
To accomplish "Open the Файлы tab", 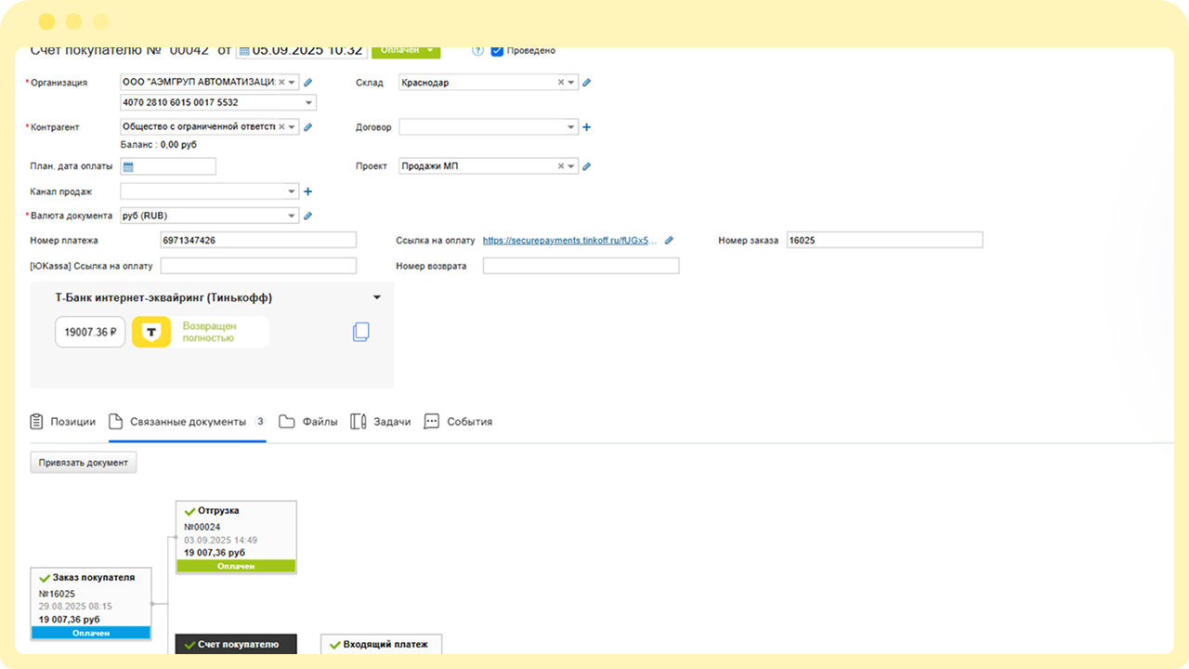I will pos(308,421).
